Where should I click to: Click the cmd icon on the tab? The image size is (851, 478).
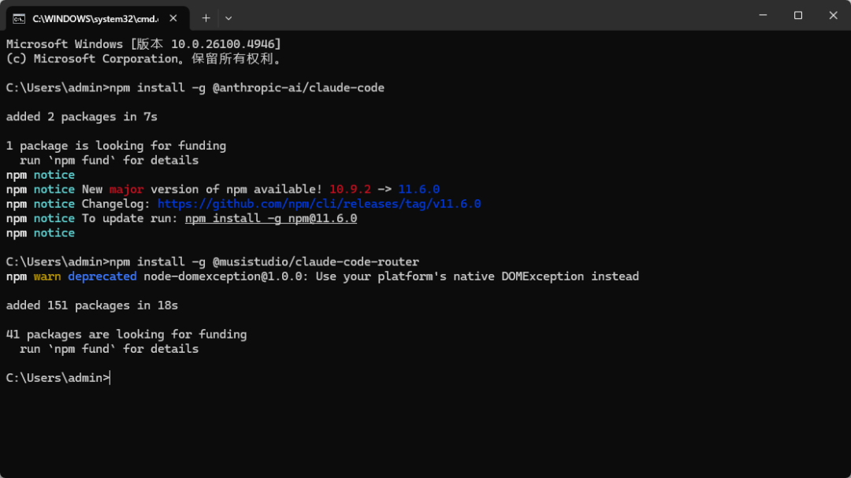click(x=19, y=18)
